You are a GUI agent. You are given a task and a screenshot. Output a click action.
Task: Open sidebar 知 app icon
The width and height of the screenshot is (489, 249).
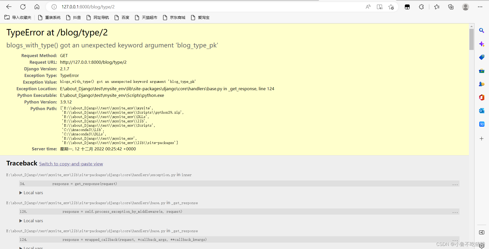point(482,124)
